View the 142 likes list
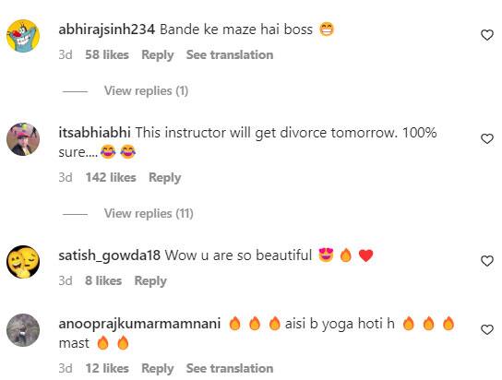The width and height of the screenshot is (502, 380). click(111, 177)
